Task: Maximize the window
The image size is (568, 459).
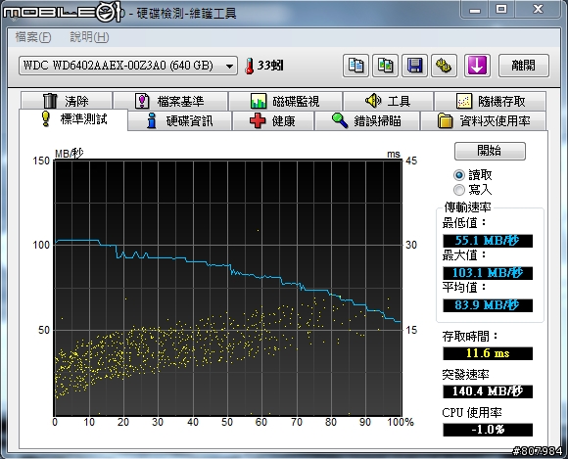Action: (x=501, y=10)
